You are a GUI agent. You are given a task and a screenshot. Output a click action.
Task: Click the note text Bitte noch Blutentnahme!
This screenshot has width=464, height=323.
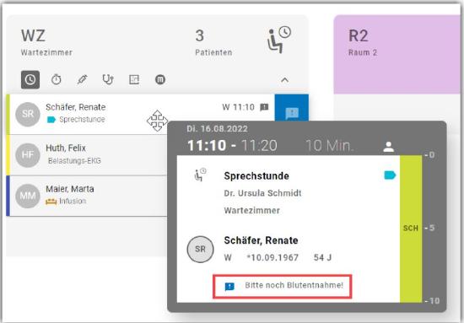294,285
